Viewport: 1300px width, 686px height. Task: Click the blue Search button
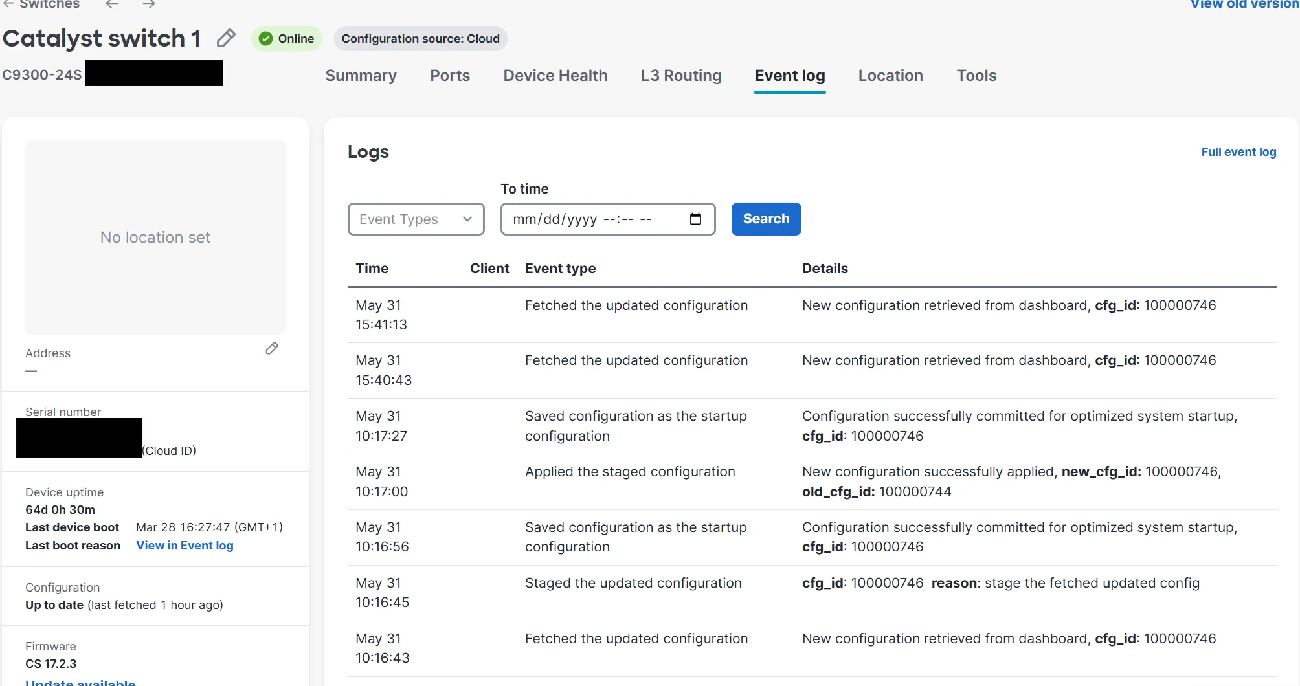point(767,219)
